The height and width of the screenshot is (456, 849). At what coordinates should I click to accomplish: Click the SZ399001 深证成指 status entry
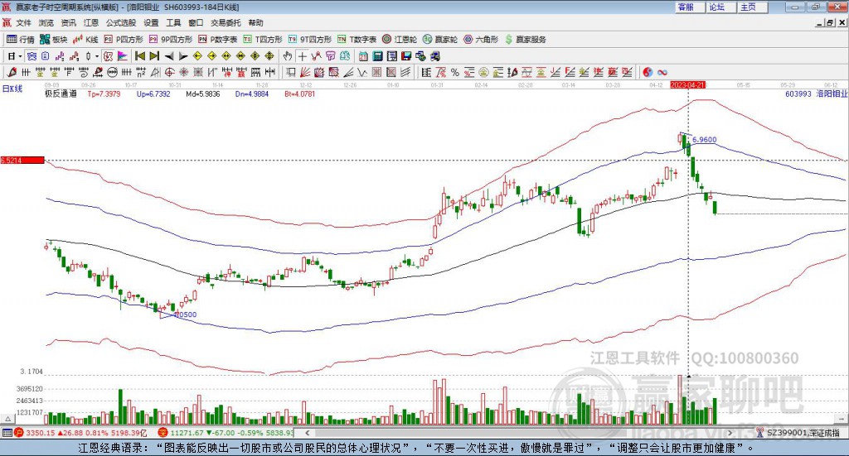(x=798, y=433)
